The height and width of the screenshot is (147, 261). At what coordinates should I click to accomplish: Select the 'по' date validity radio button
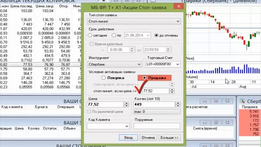click(x=114, y=36)
